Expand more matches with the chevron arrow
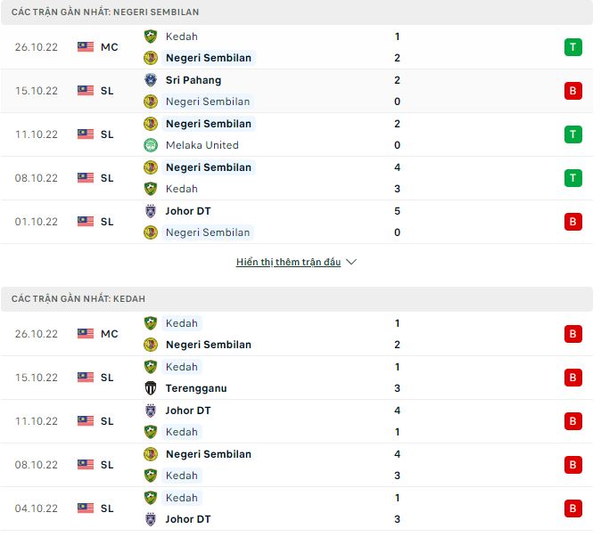The height and width of the screenshot is (537, 601). tap(351, 263)
